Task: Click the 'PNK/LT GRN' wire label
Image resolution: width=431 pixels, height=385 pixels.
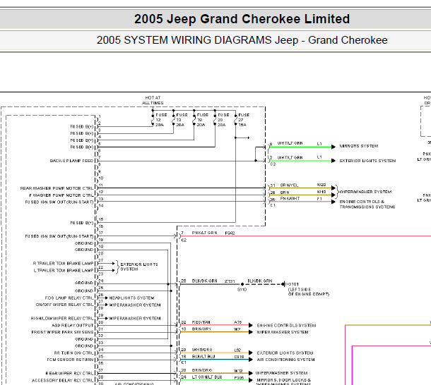Action: (x=204, y=233)
